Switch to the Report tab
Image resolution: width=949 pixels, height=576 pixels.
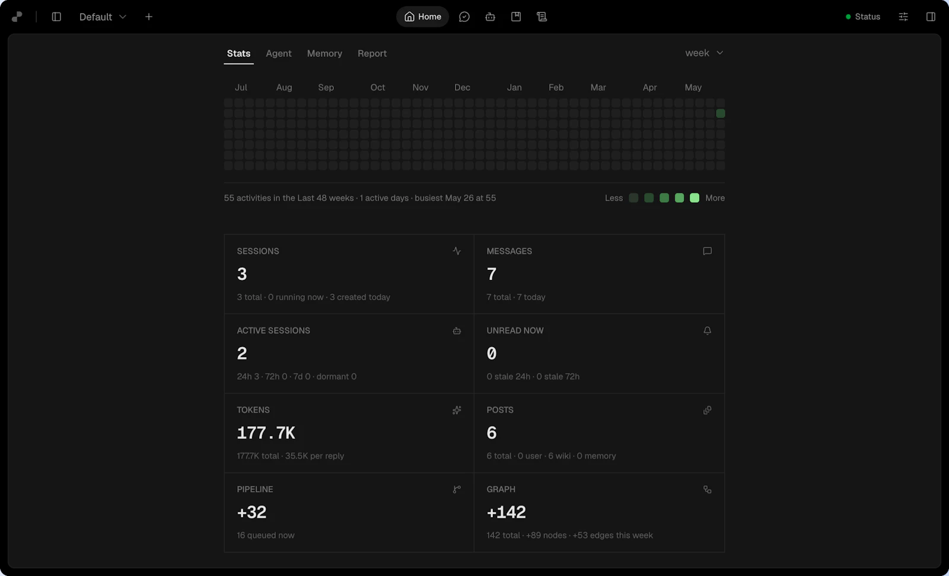point(372,53)
